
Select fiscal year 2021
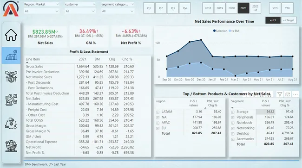pyautogui.click(x=243, y=8)
